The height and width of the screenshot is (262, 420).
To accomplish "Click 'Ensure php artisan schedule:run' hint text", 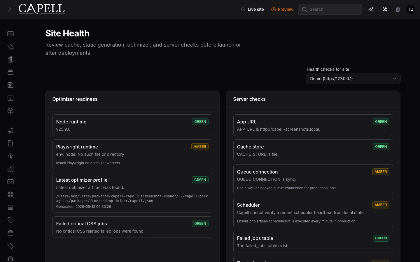I will click(297, 221).
